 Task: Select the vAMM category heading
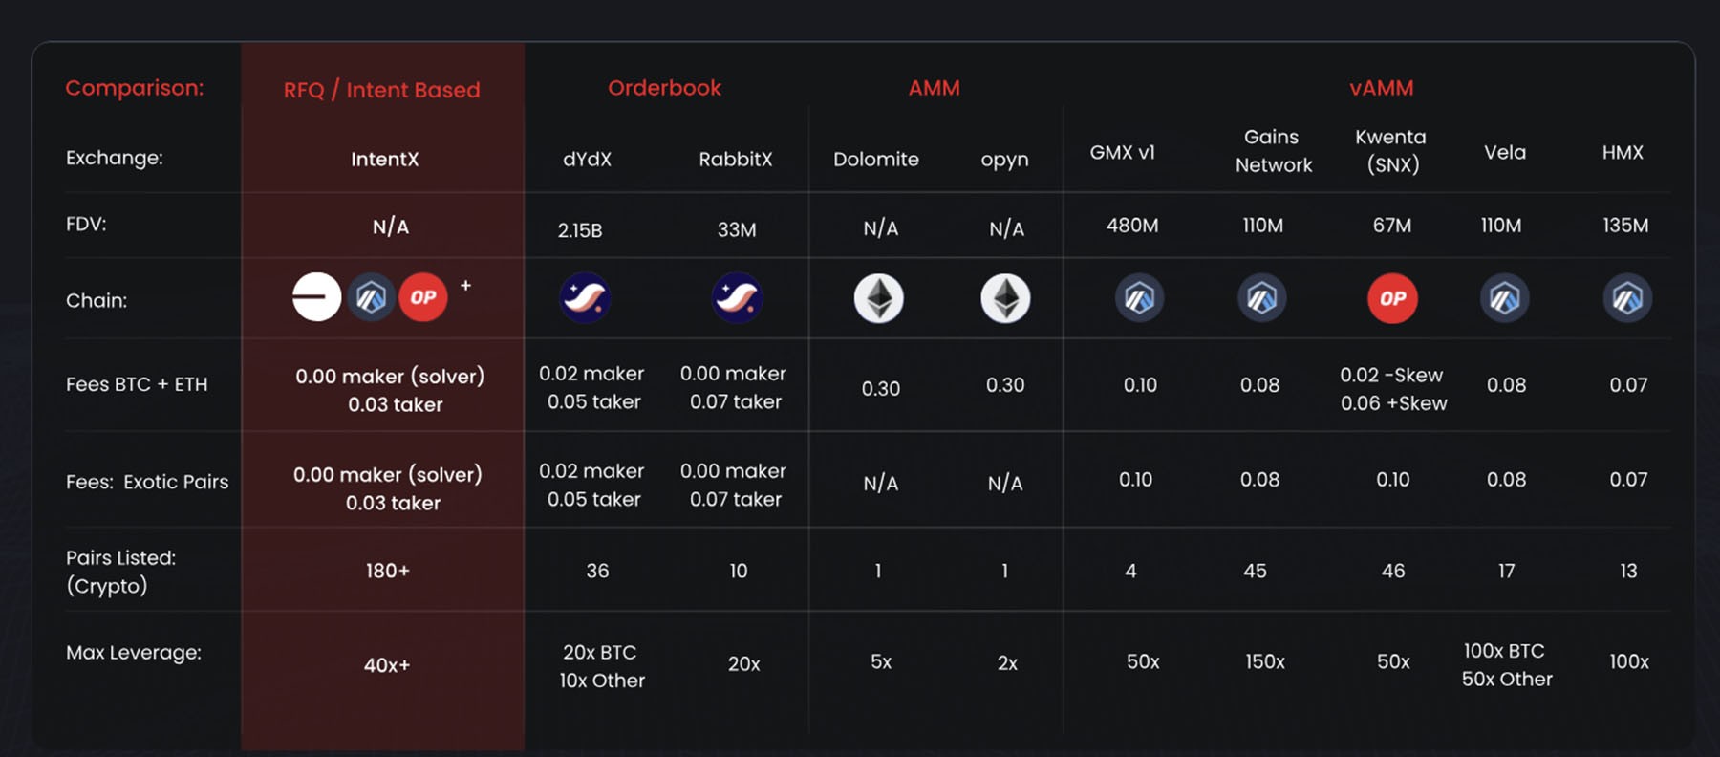pos(1381,88)
